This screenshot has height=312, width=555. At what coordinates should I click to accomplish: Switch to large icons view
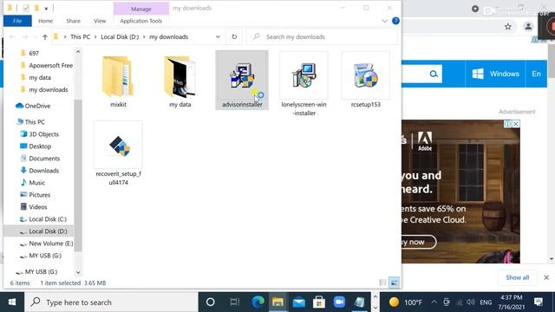click(x=394, y=283)
